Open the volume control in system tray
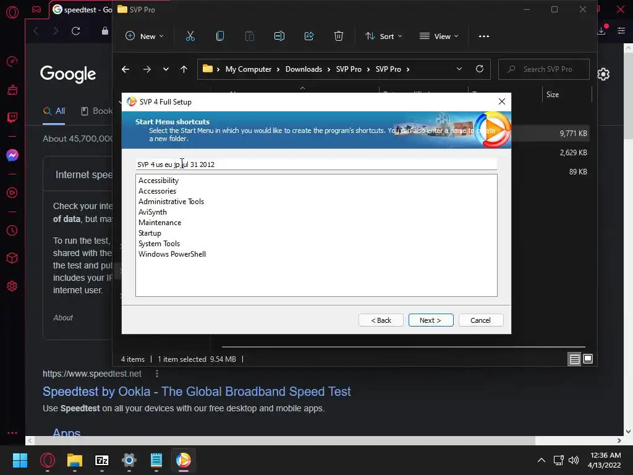 coord(574,460)
